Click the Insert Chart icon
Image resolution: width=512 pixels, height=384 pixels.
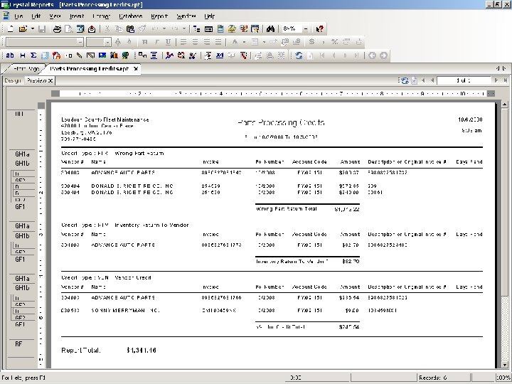[114, 55]
